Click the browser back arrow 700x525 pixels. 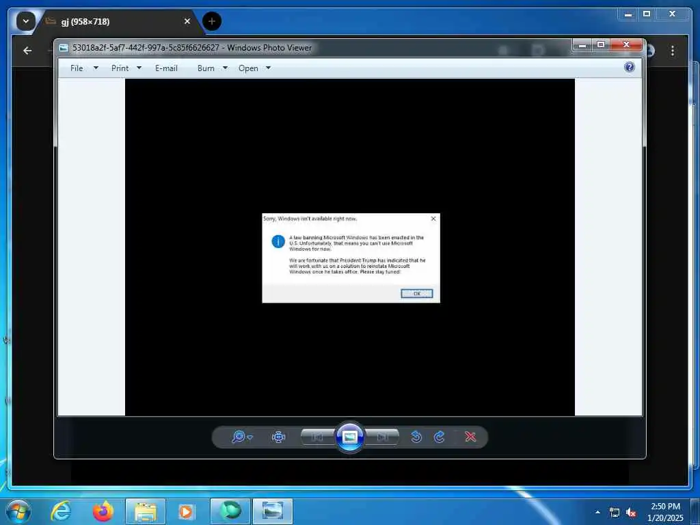tap(27, 51)
